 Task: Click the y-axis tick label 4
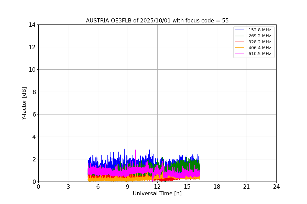point(34,137)
